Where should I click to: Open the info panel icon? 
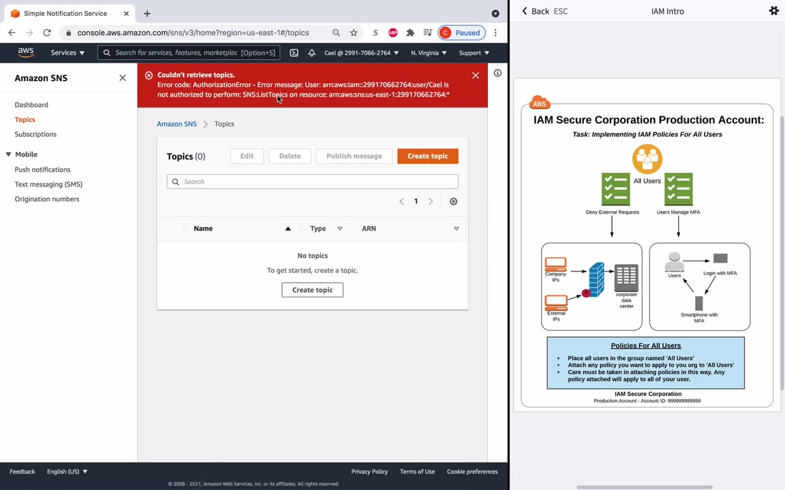point(497,73)
